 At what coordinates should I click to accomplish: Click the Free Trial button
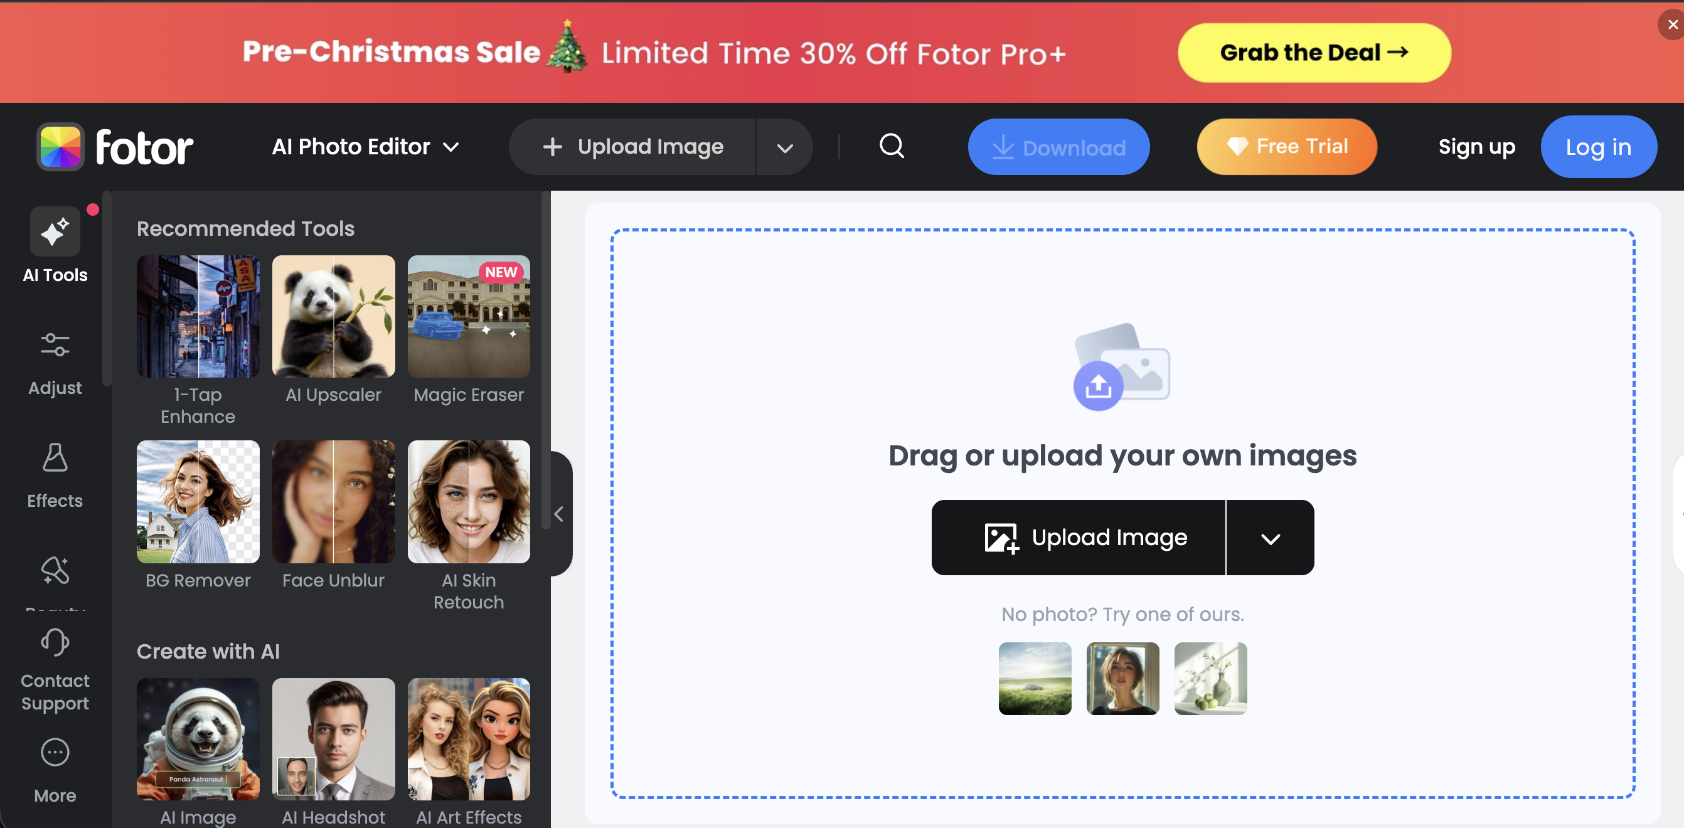pos(1287,147)
